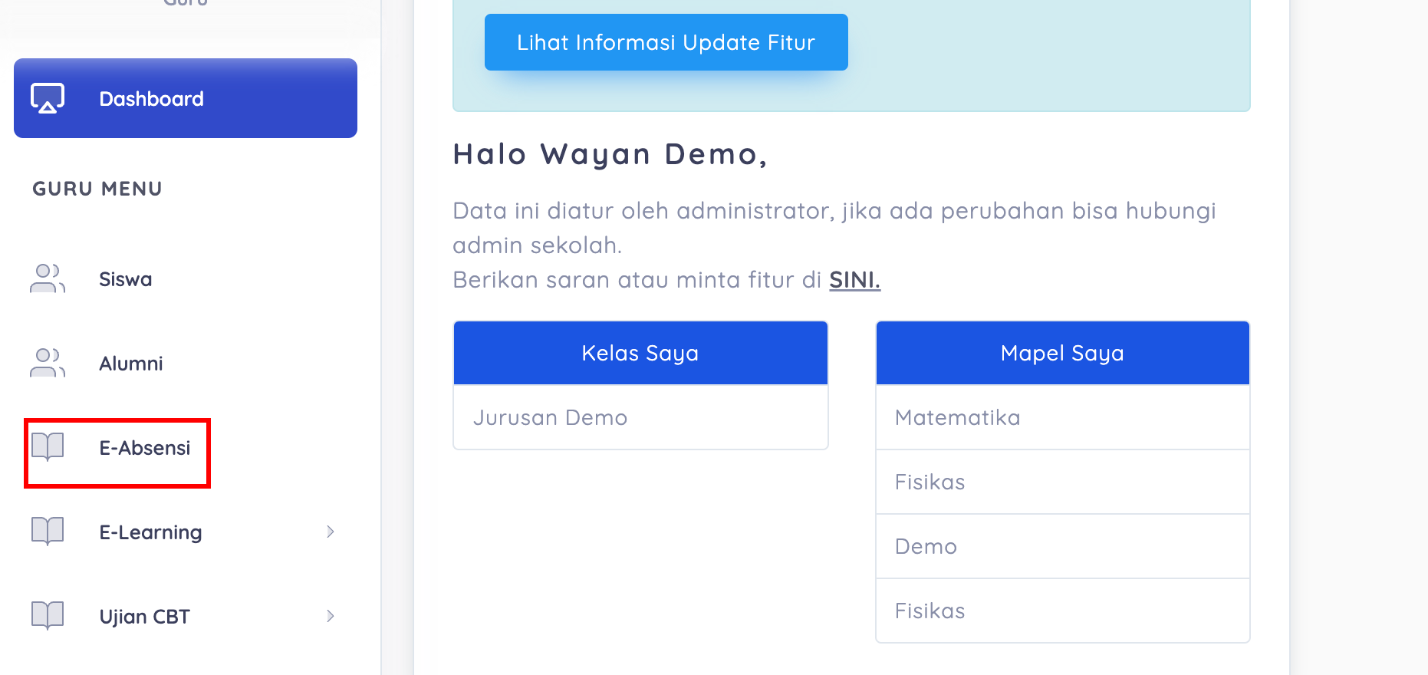The image size is (1428, 675).
Task: Select Jurusan Demo under Kelas Saya
Action: click(551, 417)
